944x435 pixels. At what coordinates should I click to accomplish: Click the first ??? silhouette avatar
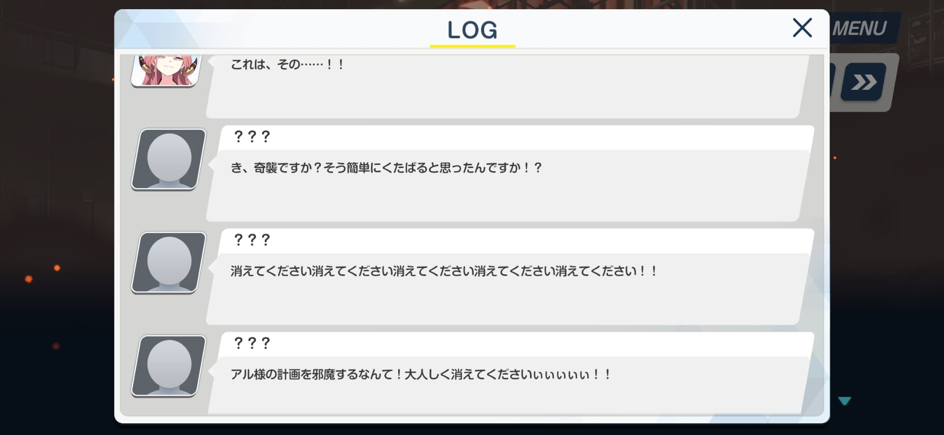pyautogui.click(x=169, y=159)
